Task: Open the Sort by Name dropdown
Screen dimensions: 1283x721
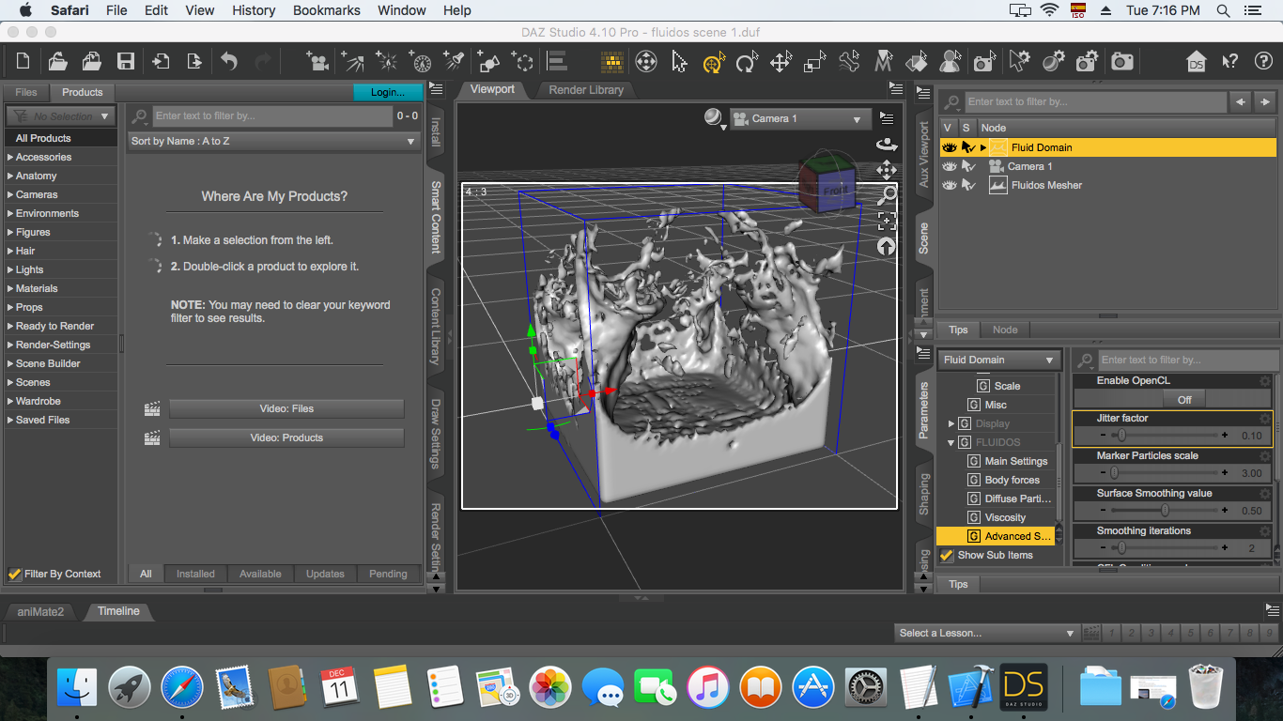Action: coord(273,141)
